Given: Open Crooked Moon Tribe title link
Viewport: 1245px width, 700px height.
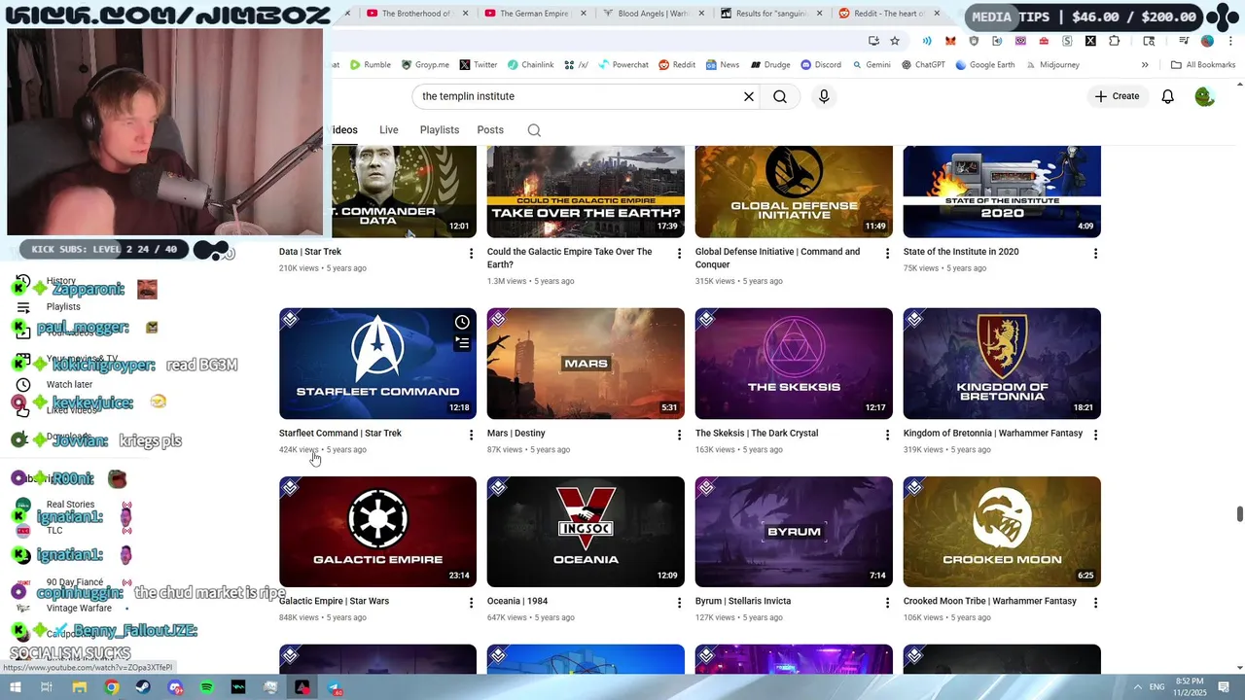Looking at the screenshot, I should click(989, 602).
